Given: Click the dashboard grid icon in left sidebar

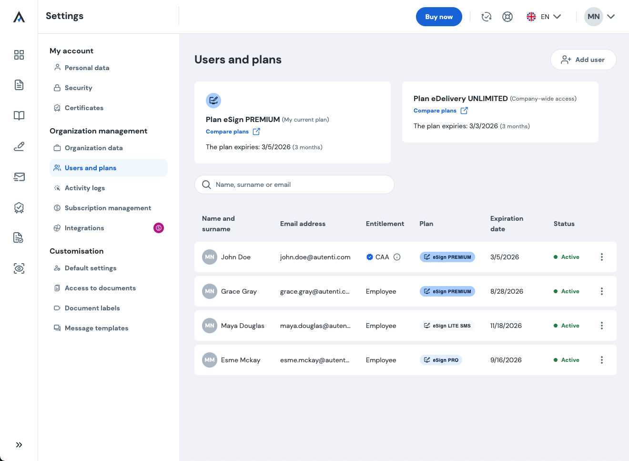Looking at the screenshot, I should (x=19, y=55).
